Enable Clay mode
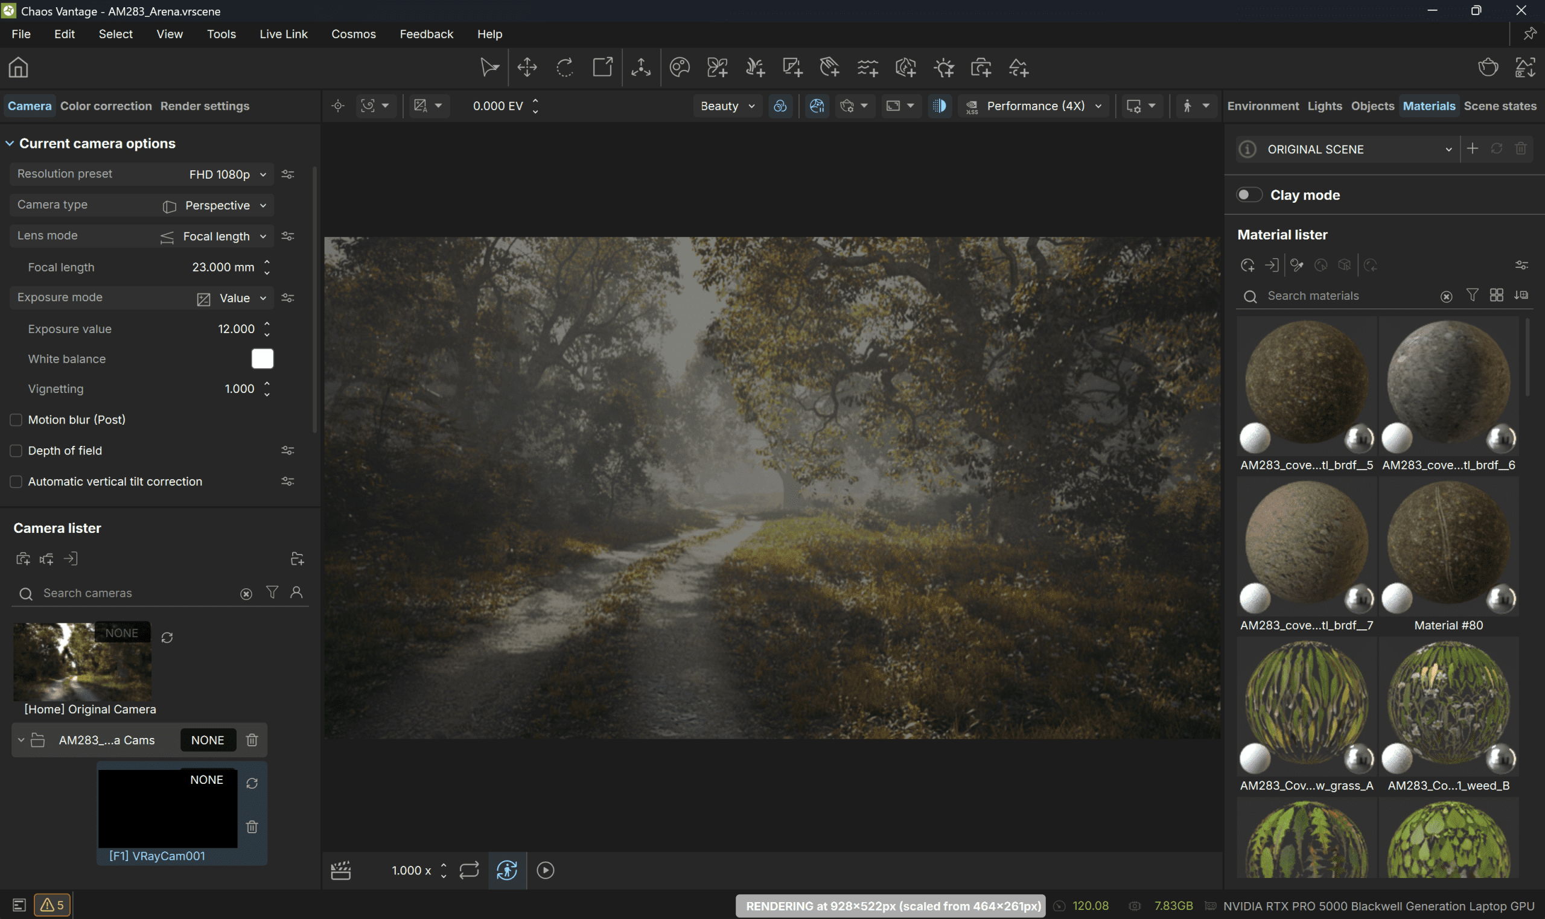Viewport: 1545px width, 919px height. (1249, 194)
